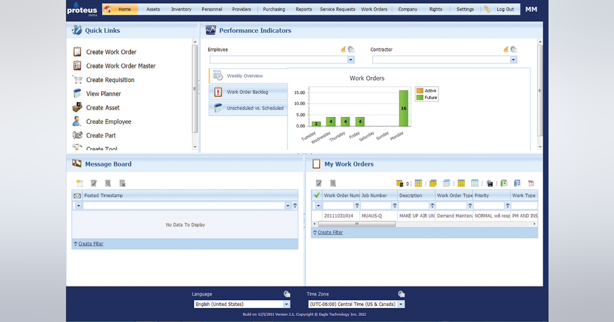Switch to Work Order Backlog tab
The width and height of the screenshot is (614, 322).
(x=247, y=92)
